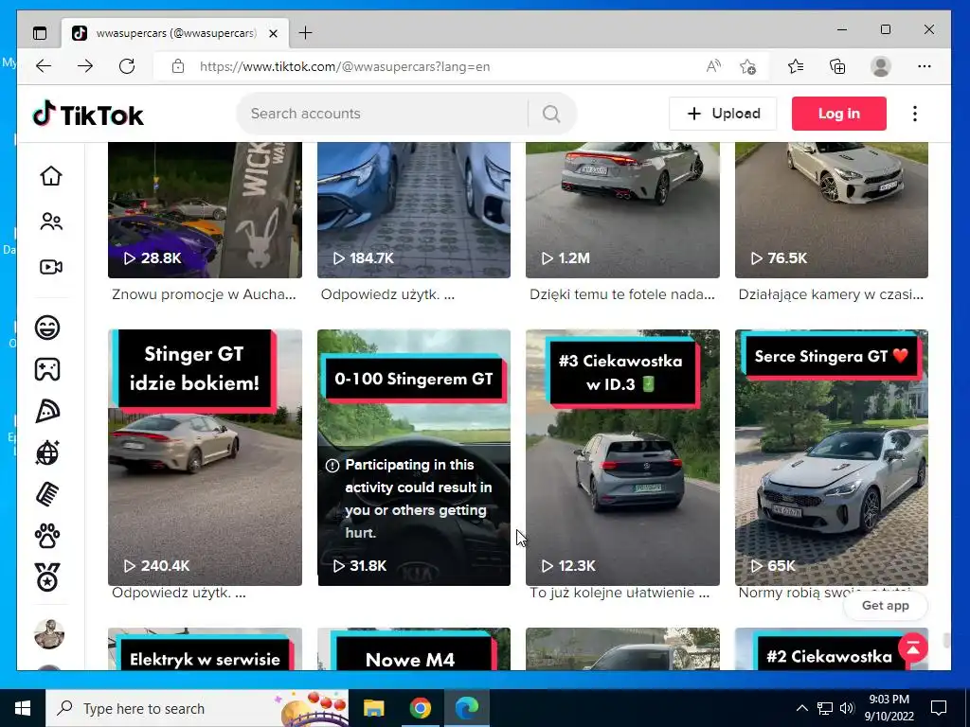This screenshot has height=727, width=970.
Task: Open the '0-100 Stingerem GT' video
Action: click(414, 457)
